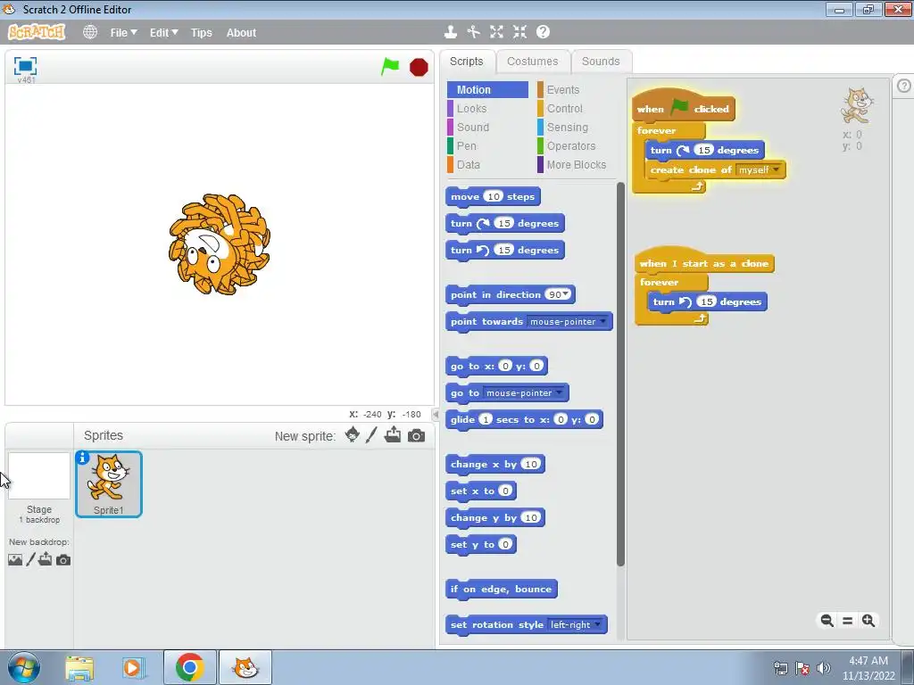Collapse the stage pane with divider arrow
The height and width of the screenshot is (685, 914).
coord(435,414)
